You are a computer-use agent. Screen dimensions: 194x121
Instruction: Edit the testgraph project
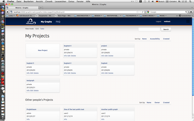(x=32, y=90)
